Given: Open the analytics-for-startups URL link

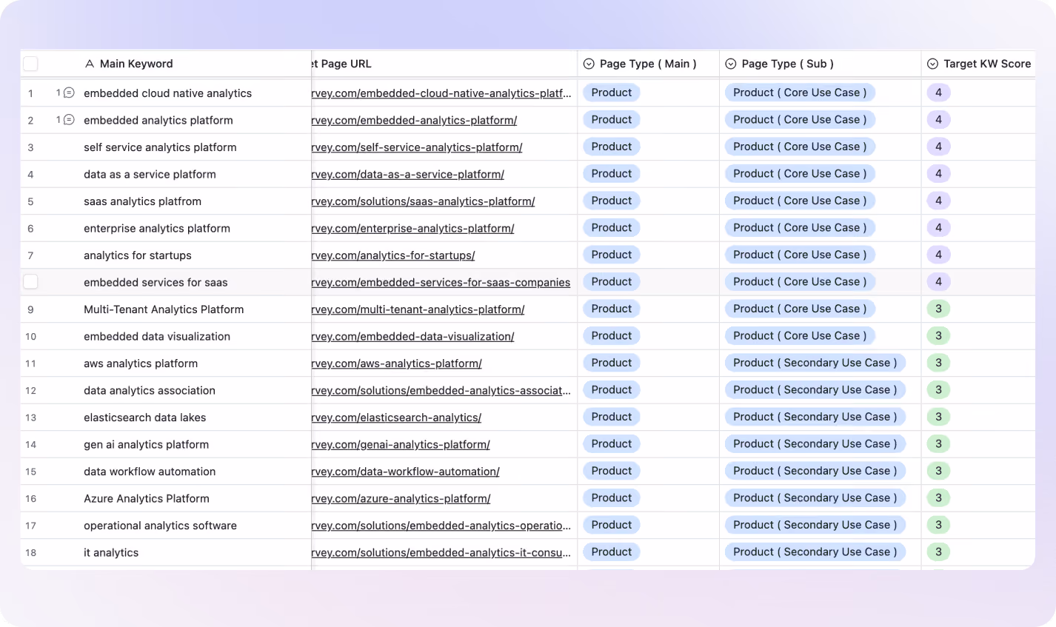Looking at the screenshot, I should tap(393, 255).
